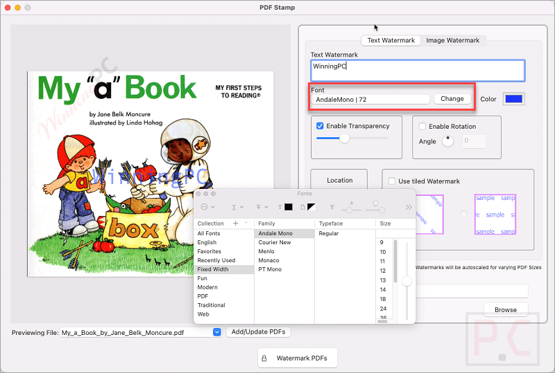Click the Location button
The image size is (555, 373).
pos(339,180)
